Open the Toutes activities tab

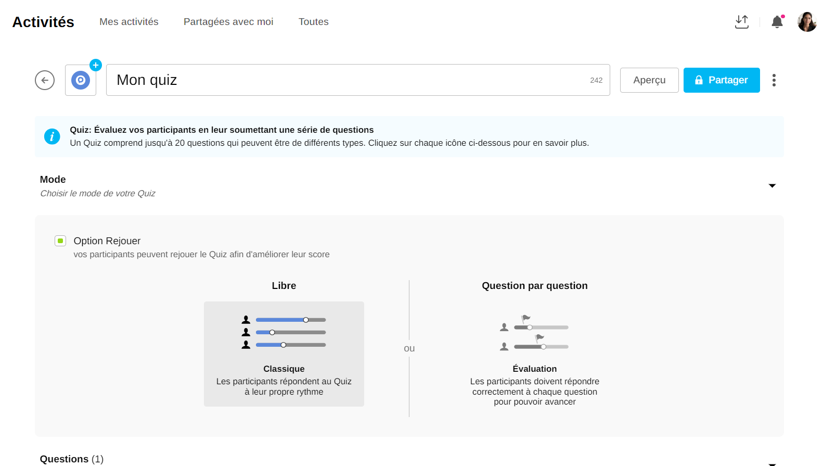point(314,22)
